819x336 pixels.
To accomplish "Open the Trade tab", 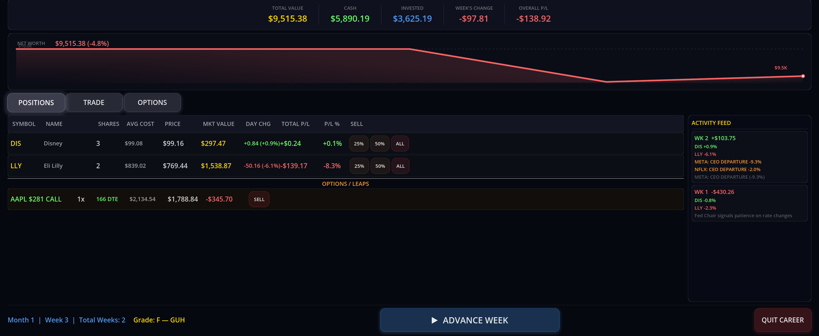I will pyautogui.click(x=94, y=103).
